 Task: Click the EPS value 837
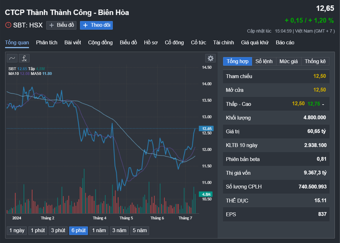point(322,214)
